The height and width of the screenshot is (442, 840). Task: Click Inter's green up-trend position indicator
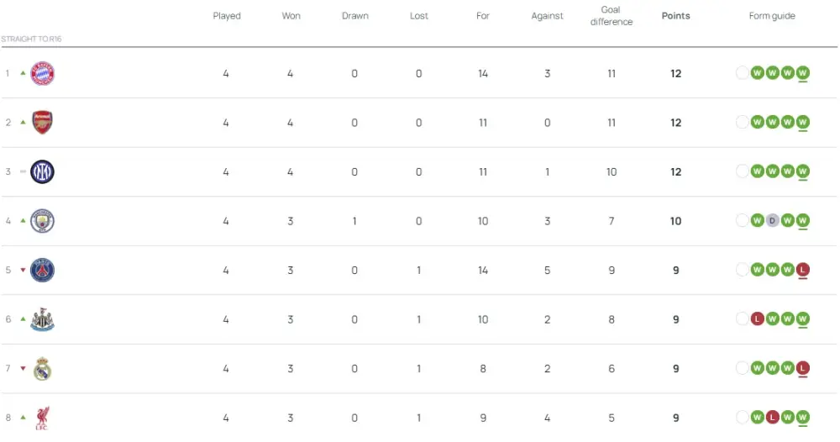click(x=23, y=172)
